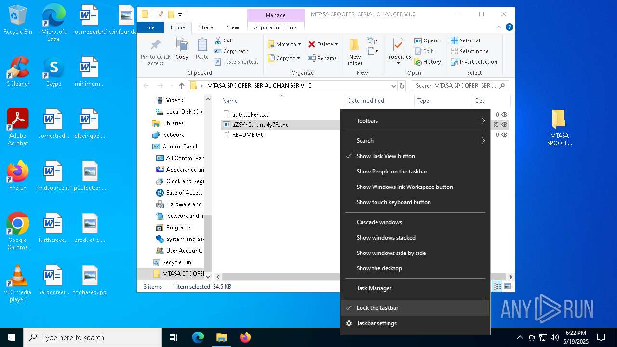Toggle Show Windows Ink Workspace button
The height and width of the screenshot is (347, 617).
point(415,187)
